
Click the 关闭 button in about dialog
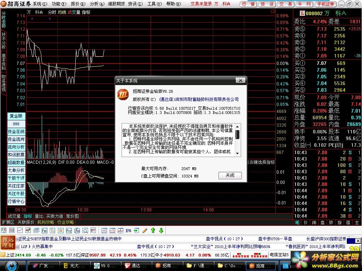tap(230, 175)
